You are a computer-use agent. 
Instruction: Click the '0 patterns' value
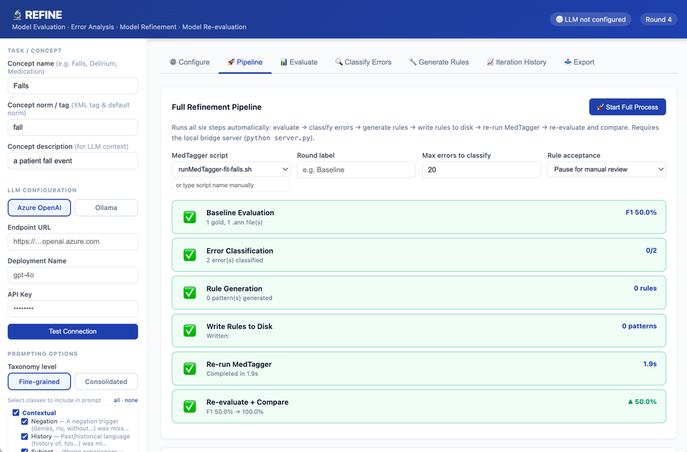tap(639, 326)
